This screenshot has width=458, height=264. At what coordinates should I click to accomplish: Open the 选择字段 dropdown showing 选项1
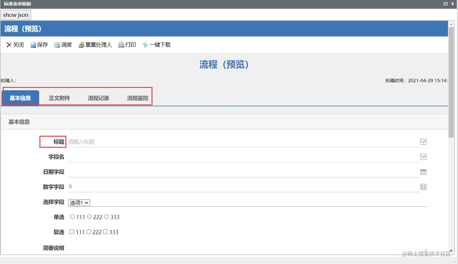pyautogui.click(x=79, y=203)
